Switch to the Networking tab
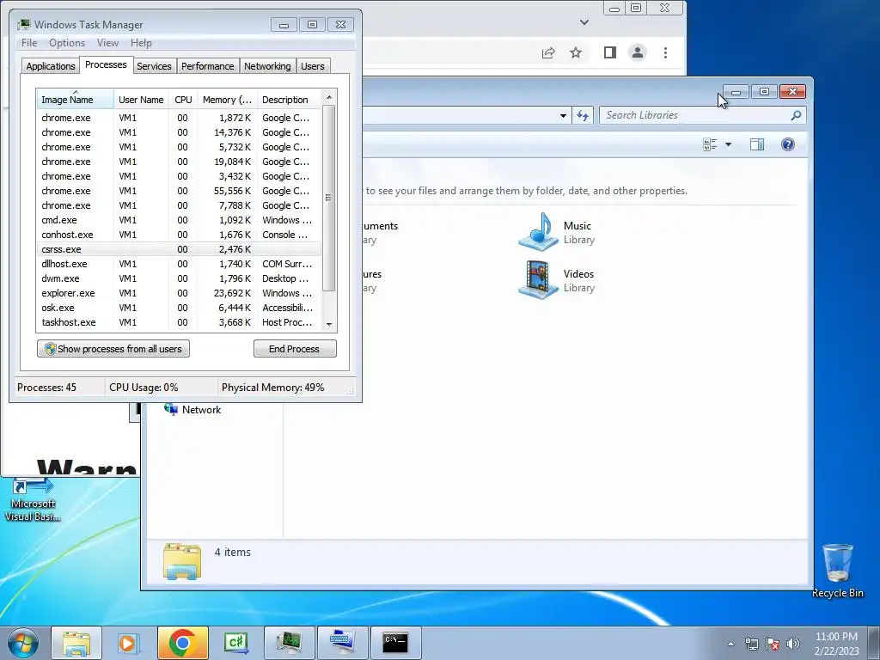 (267, 66)
